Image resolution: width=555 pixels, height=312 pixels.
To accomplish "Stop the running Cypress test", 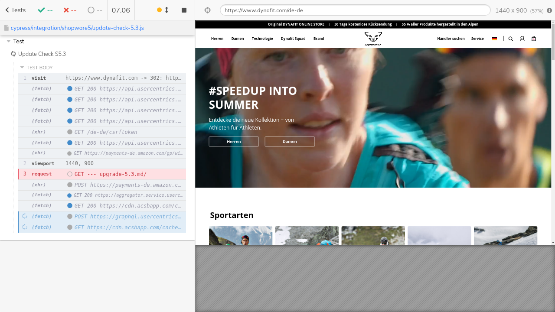I will [184, 10].
